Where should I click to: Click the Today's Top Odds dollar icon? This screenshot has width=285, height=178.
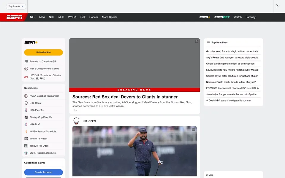26,146
